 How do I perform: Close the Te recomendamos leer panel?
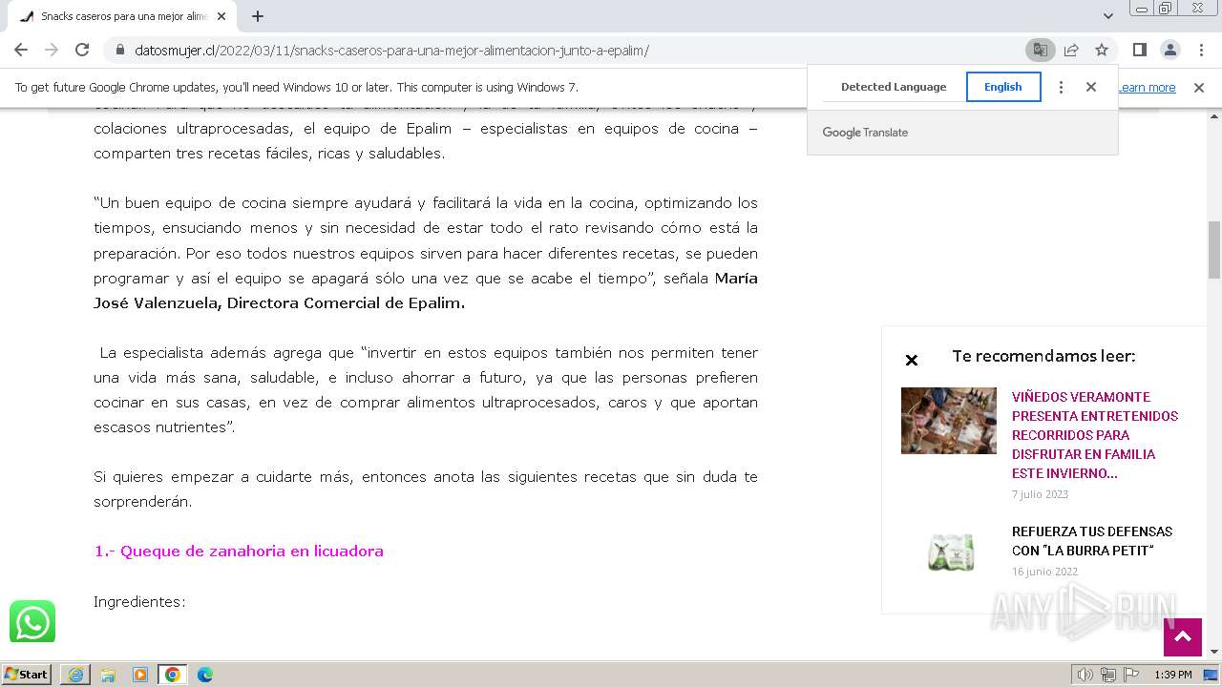point(911,360)
